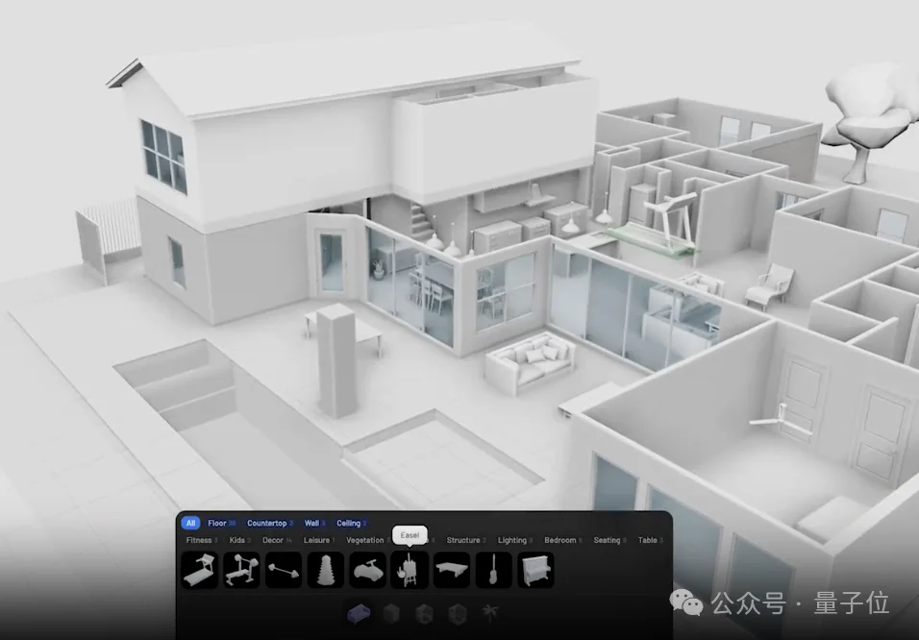The width and height of the screenshot is (919, 640).
Task: Pick the barbell model icon
Action: 282,570
